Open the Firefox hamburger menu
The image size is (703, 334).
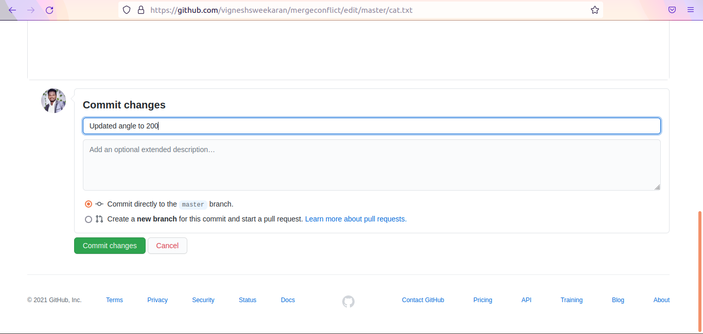(x=691, y=10)
